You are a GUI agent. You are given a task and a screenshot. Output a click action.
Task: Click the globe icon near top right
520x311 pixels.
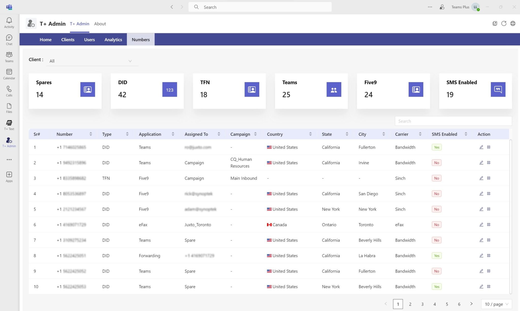pyautogui.click(x=513, y=23)
